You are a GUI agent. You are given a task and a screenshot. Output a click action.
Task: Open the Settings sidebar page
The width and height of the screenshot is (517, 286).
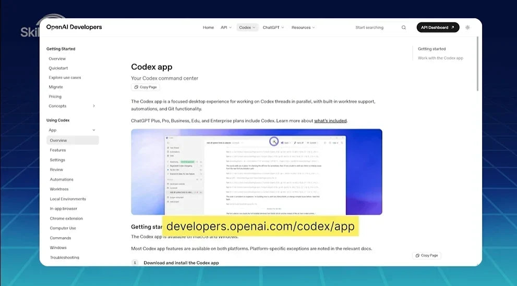click(57, 160)
